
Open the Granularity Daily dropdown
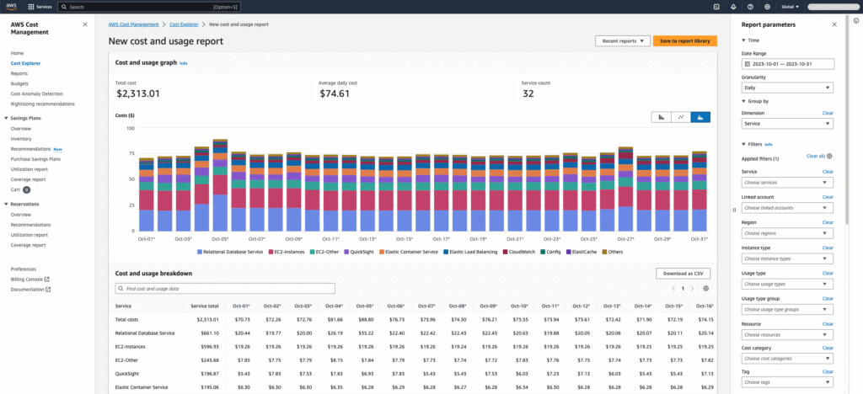[x=787, y=88]
